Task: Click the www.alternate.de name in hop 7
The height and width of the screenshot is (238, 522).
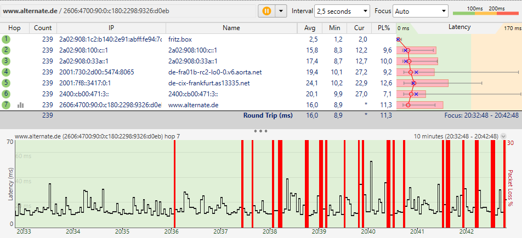Action: tap(193, 105)
